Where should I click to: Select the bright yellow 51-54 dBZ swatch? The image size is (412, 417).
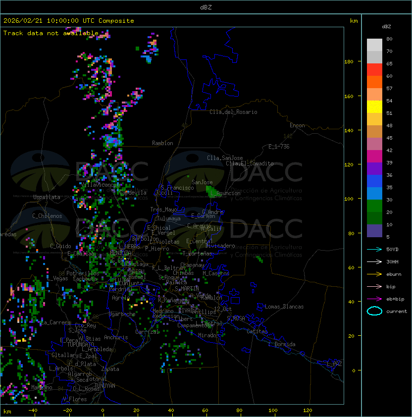click(374, 106)
